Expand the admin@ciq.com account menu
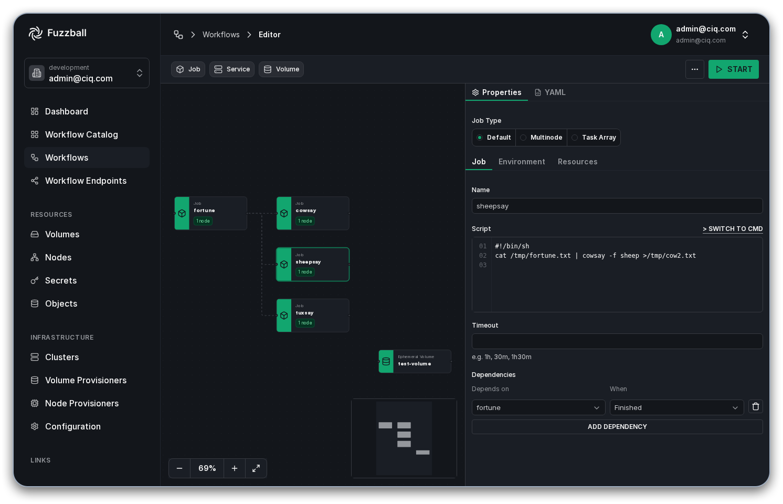 tap(701, 35)
